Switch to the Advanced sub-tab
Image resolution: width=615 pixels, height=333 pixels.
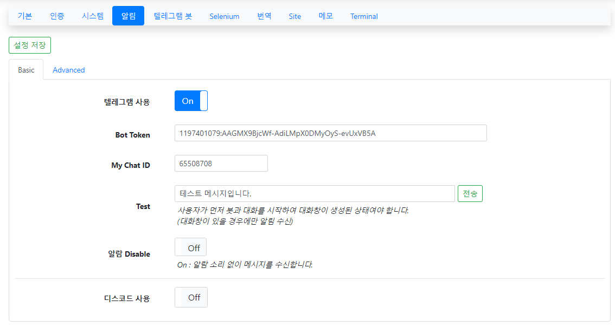[x=69, y=70]
